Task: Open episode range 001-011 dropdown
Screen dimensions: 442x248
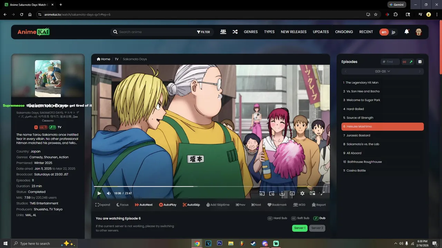Action: [x=383, y=71]
